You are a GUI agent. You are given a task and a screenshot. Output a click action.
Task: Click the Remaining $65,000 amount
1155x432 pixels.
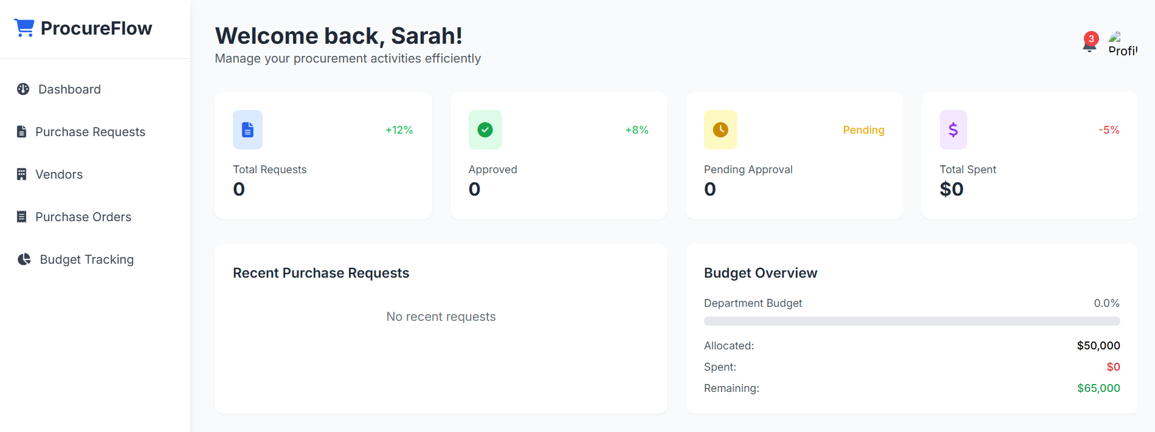1098,388
